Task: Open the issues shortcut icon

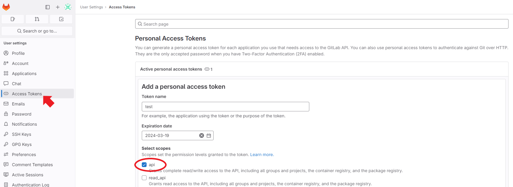Action: click(x=13, y=19)
